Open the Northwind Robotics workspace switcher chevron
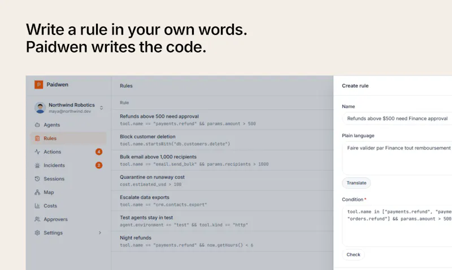The image size is (452, 270). point(102,108)
